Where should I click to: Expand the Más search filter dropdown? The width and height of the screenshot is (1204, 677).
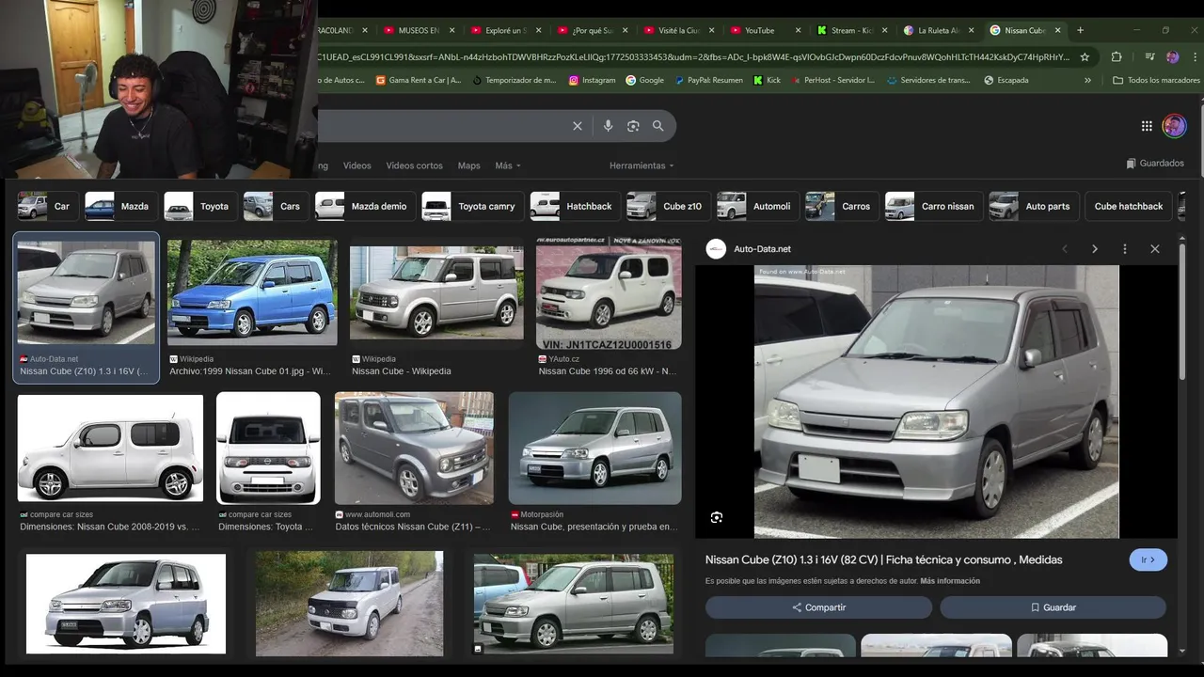point(508,165)
